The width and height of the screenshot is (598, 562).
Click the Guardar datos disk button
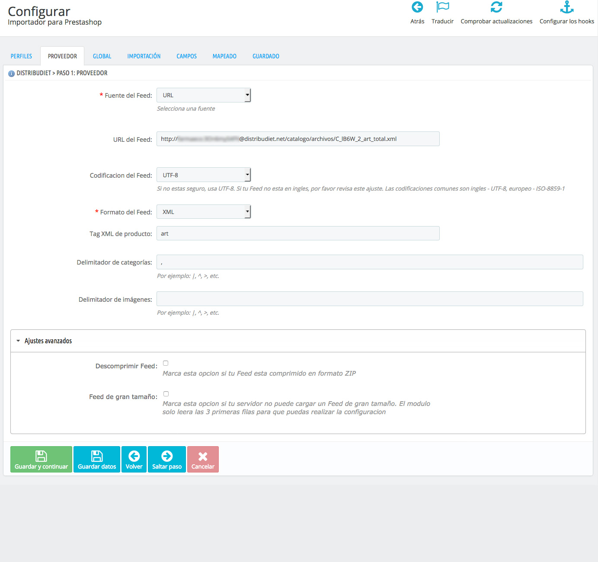(x=97, y=459)
